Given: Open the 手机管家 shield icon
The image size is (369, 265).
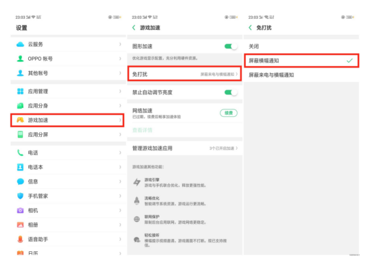Looking at the screenshot, I should pyautogui.click(x=20, y=196).
